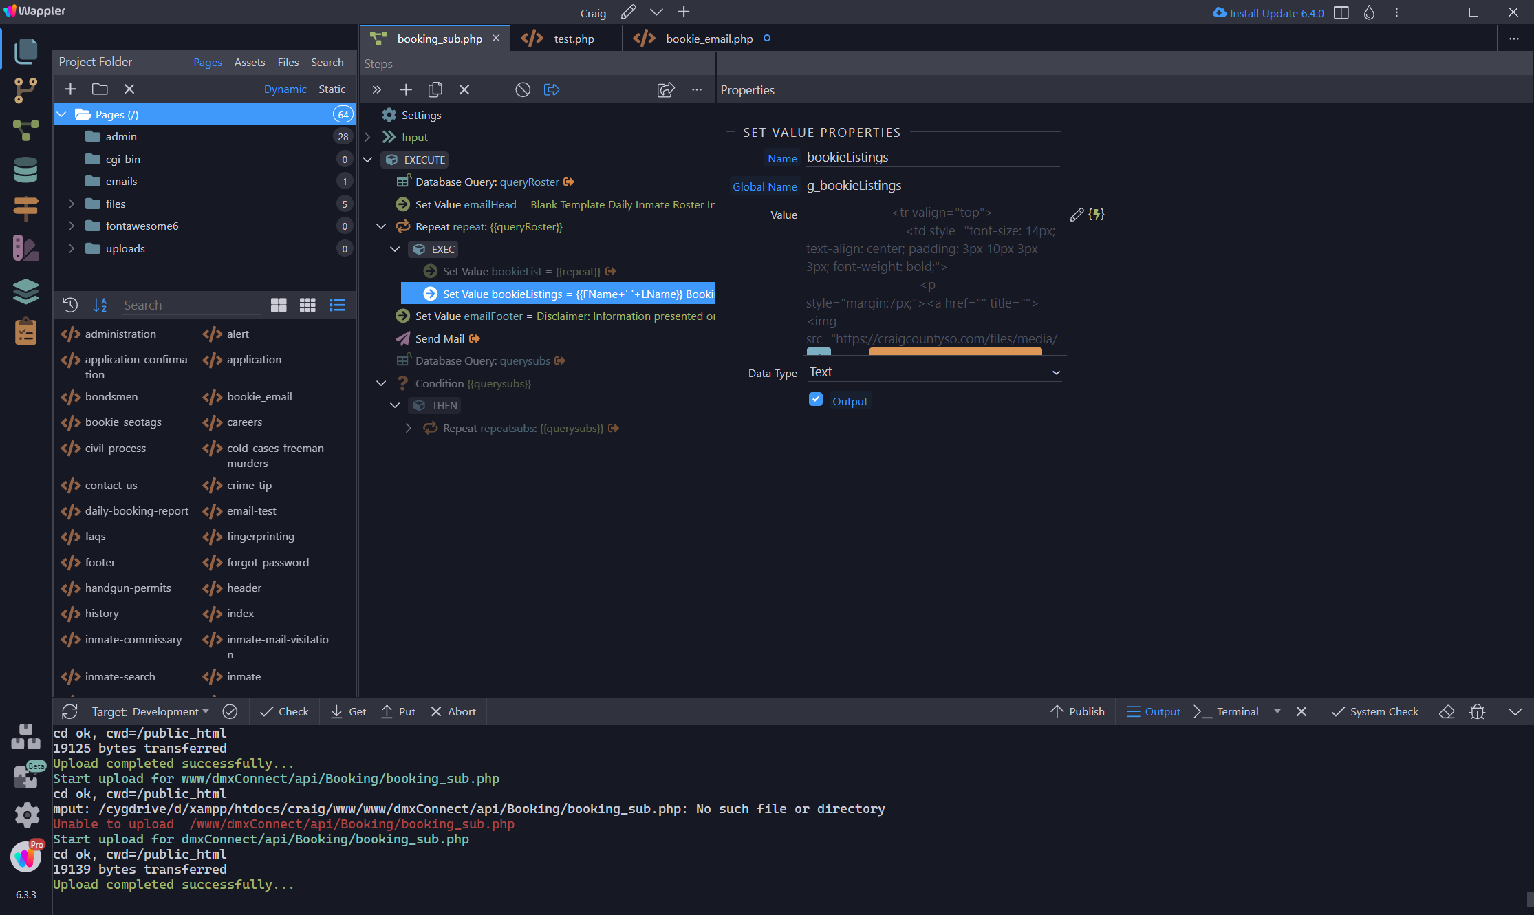Toggle large grid view of pages
This screenshot has height=915, width=1534.
(279, 305)
